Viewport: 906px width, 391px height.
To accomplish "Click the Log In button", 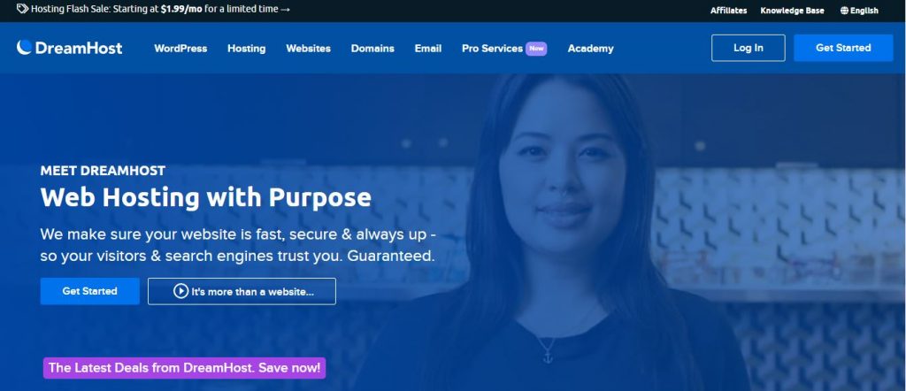I will click(x=749, y=48).
